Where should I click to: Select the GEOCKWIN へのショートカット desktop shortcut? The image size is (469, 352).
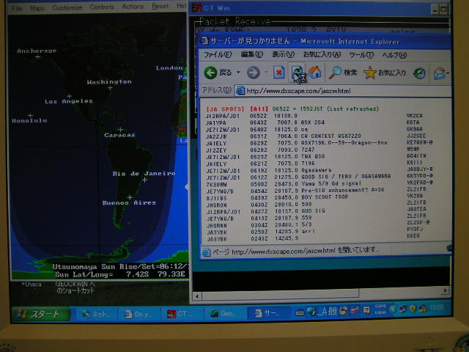75,287
